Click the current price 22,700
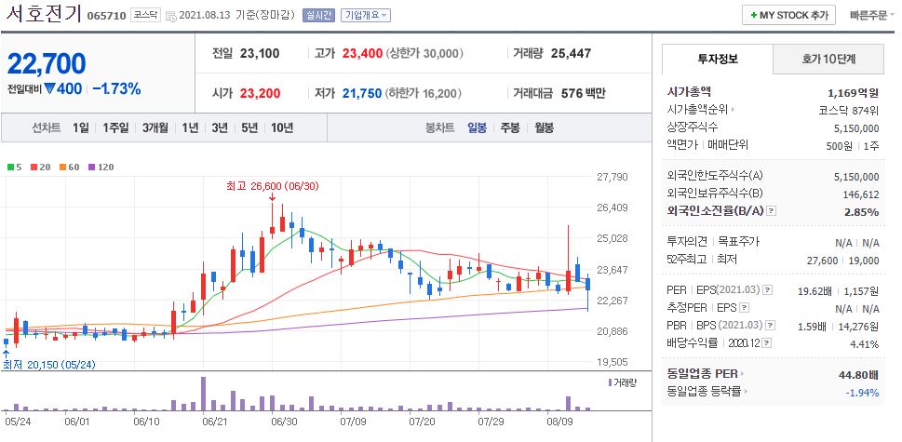The width and height of the screenshot is (902, 442). [47, 64]
